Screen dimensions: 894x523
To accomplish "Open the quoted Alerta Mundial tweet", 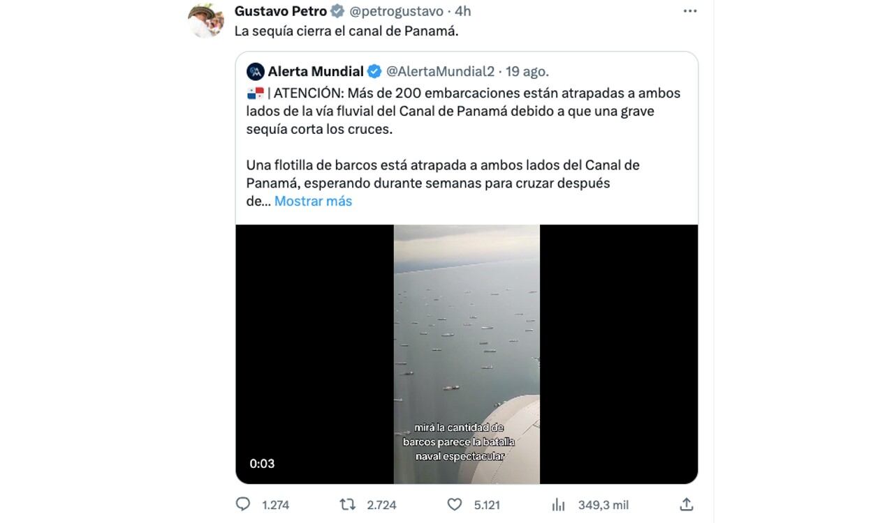I will 468,139.
